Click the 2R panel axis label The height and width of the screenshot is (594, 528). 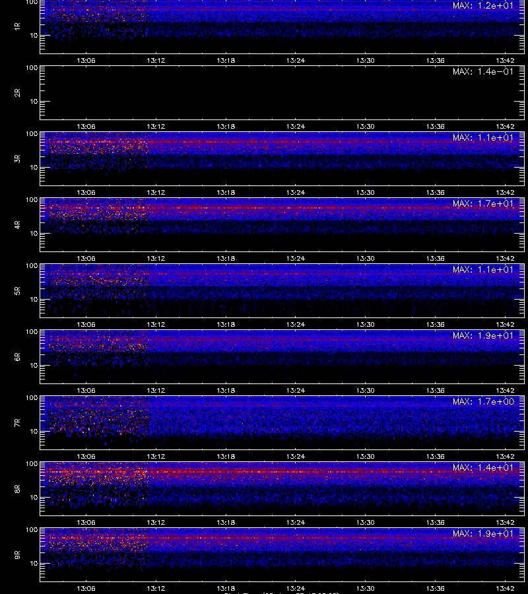[x=17, y=93]
